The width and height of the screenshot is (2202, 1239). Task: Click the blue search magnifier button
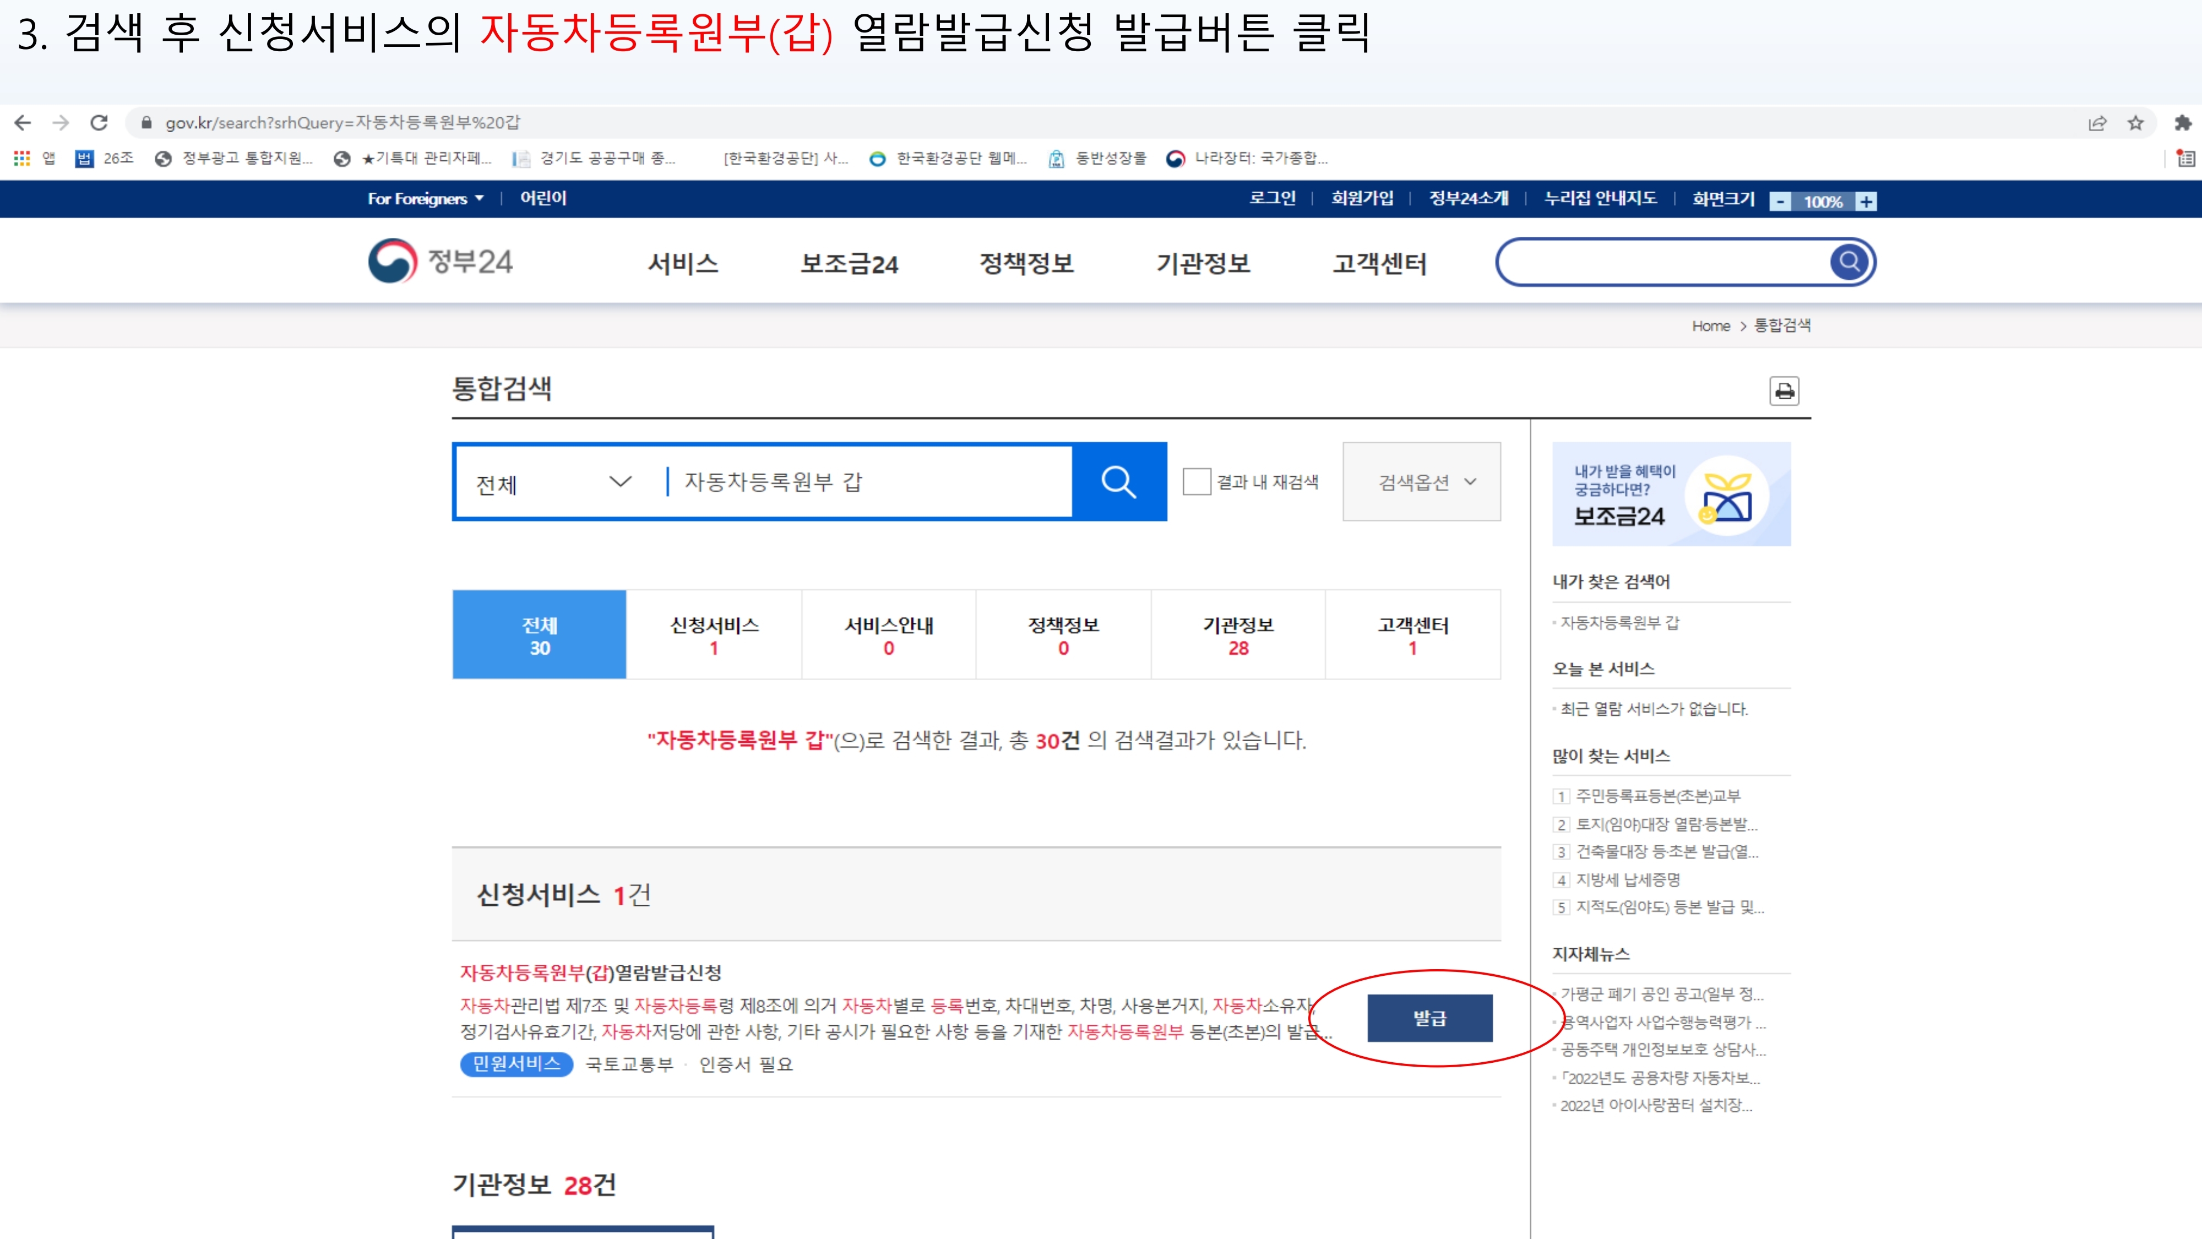pyautogui.click(x=1119, y=481)
